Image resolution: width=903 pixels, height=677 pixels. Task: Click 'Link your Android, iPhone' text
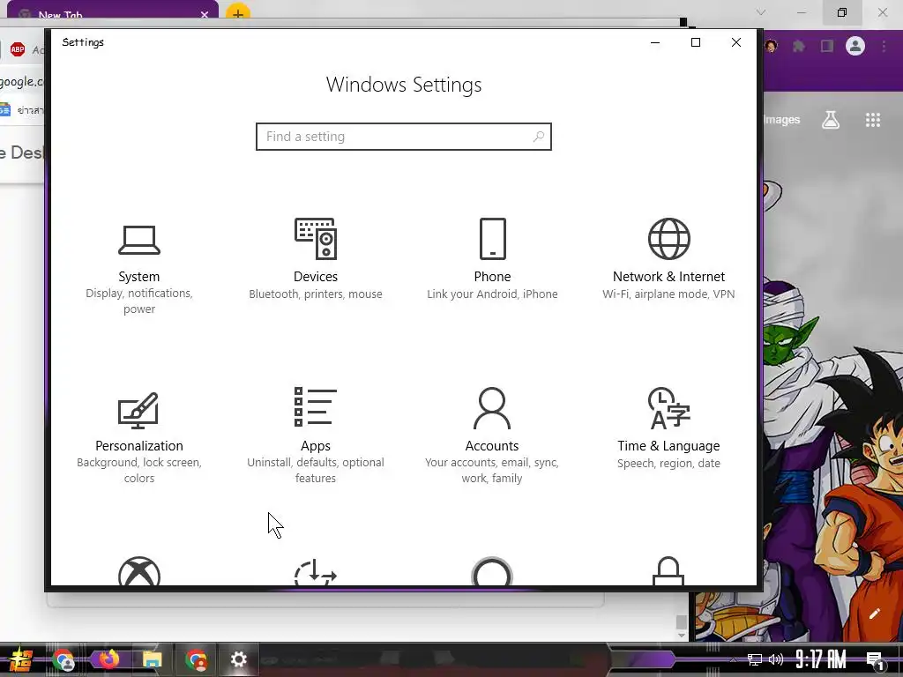492,294
